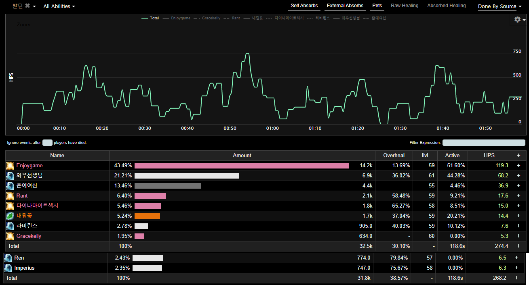This screenshot has width=529, height=285.
Task: Click the druid icon beside 내림꽃
Action: 10,216
